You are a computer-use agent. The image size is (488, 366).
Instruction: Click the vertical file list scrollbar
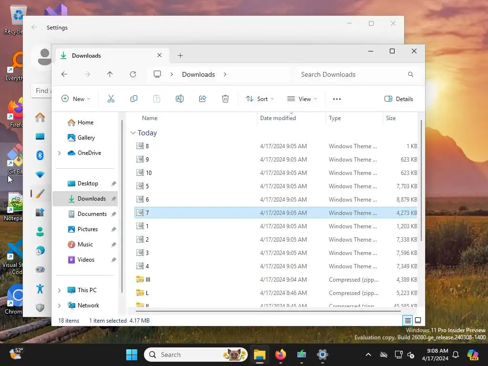421,181
